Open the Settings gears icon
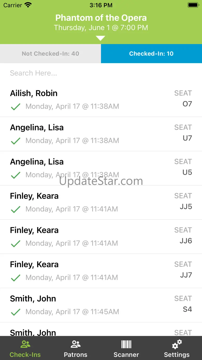The width and height of the screenshot is (202, 360). pos(177,345)
